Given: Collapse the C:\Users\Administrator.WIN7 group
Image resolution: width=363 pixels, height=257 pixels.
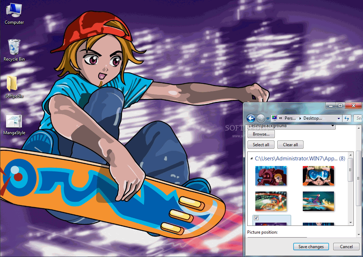Looking at the screenshot, I should pyautogui.click(x=251, y=159).
